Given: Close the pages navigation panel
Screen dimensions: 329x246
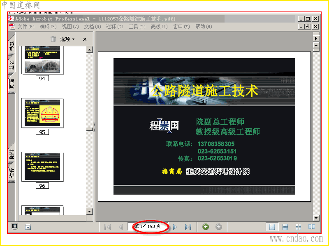Looking at the screenshot, I should pos(85,39).
